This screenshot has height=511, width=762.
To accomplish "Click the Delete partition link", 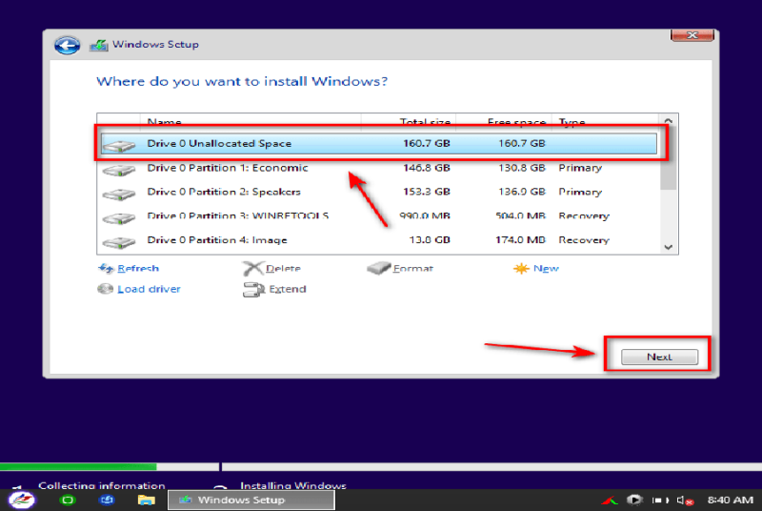I will (x=283, y=269).
